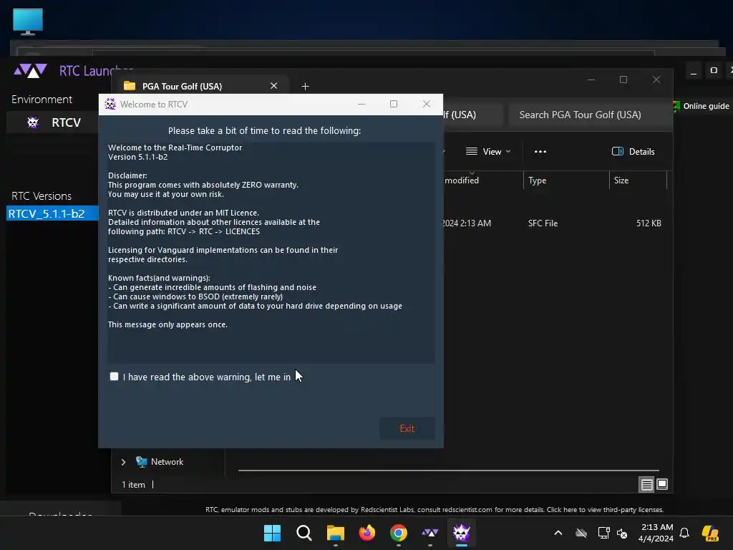Switch to RTC Launcher taskbar icon
This screenshot has width=733, height=550.
click(x=429, y=533)
